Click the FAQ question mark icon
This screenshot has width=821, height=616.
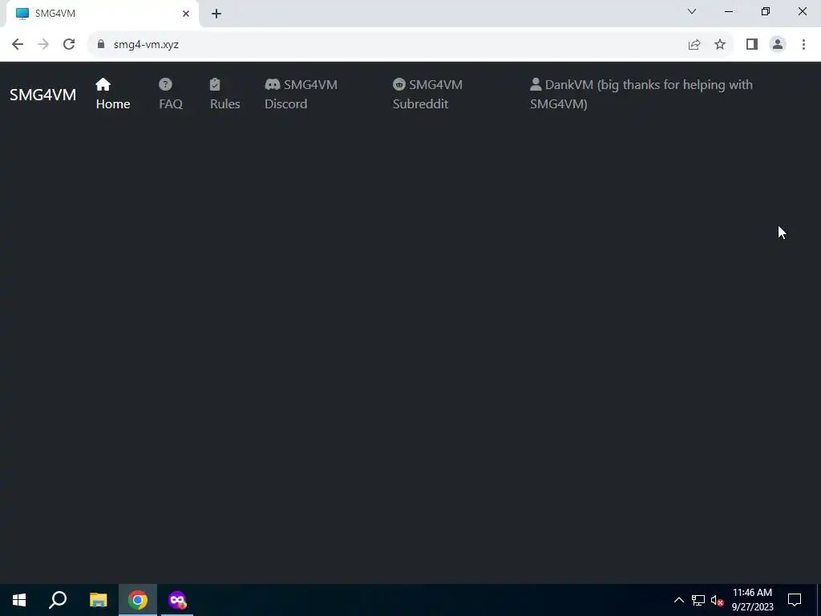(x=165, y=84)
